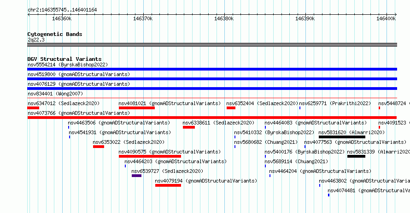410x213 pixels.
Task: Click the nsv4073766 variant label
Action: point(79,113)
